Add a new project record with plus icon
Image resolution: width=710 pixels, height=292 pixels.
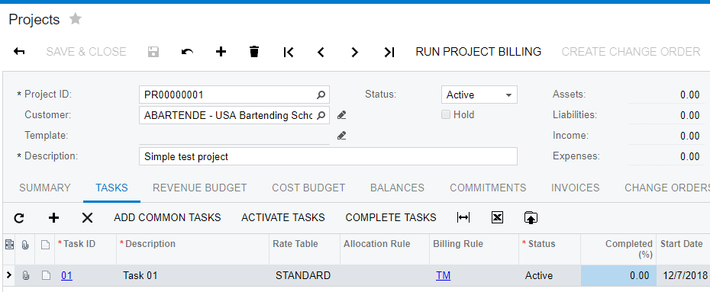[x=221, y=52]
